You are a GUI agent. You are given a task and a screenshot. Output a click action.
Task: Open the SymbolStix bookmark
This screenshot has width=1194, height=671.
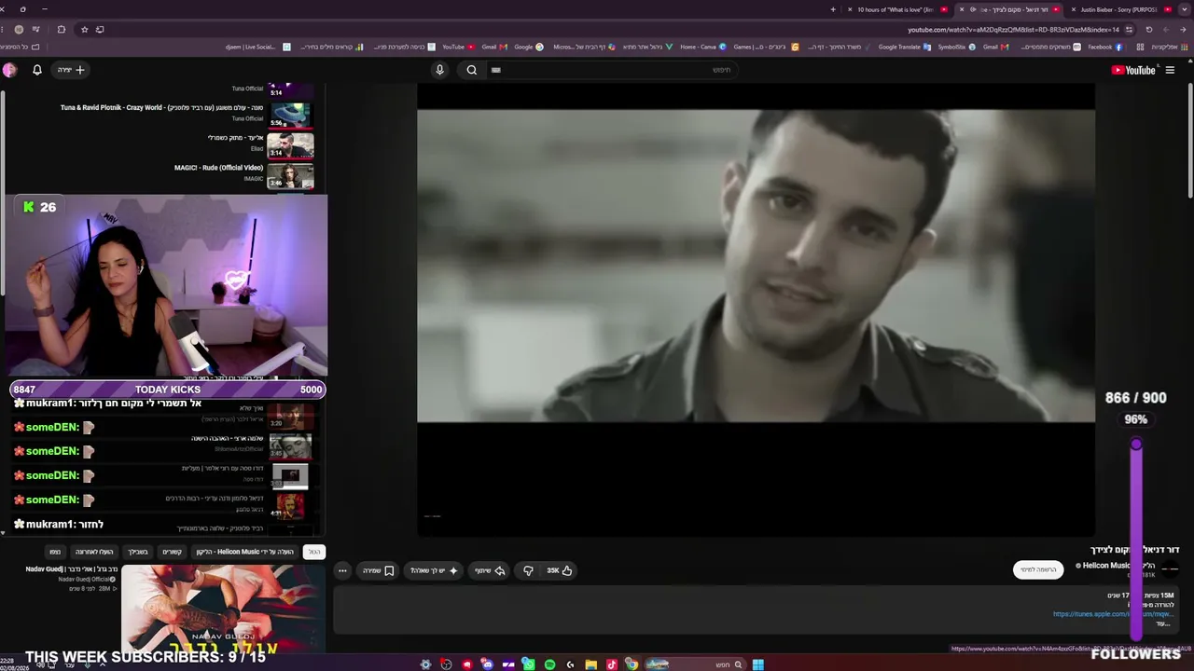pyautogui.click(x=956, y=47)
